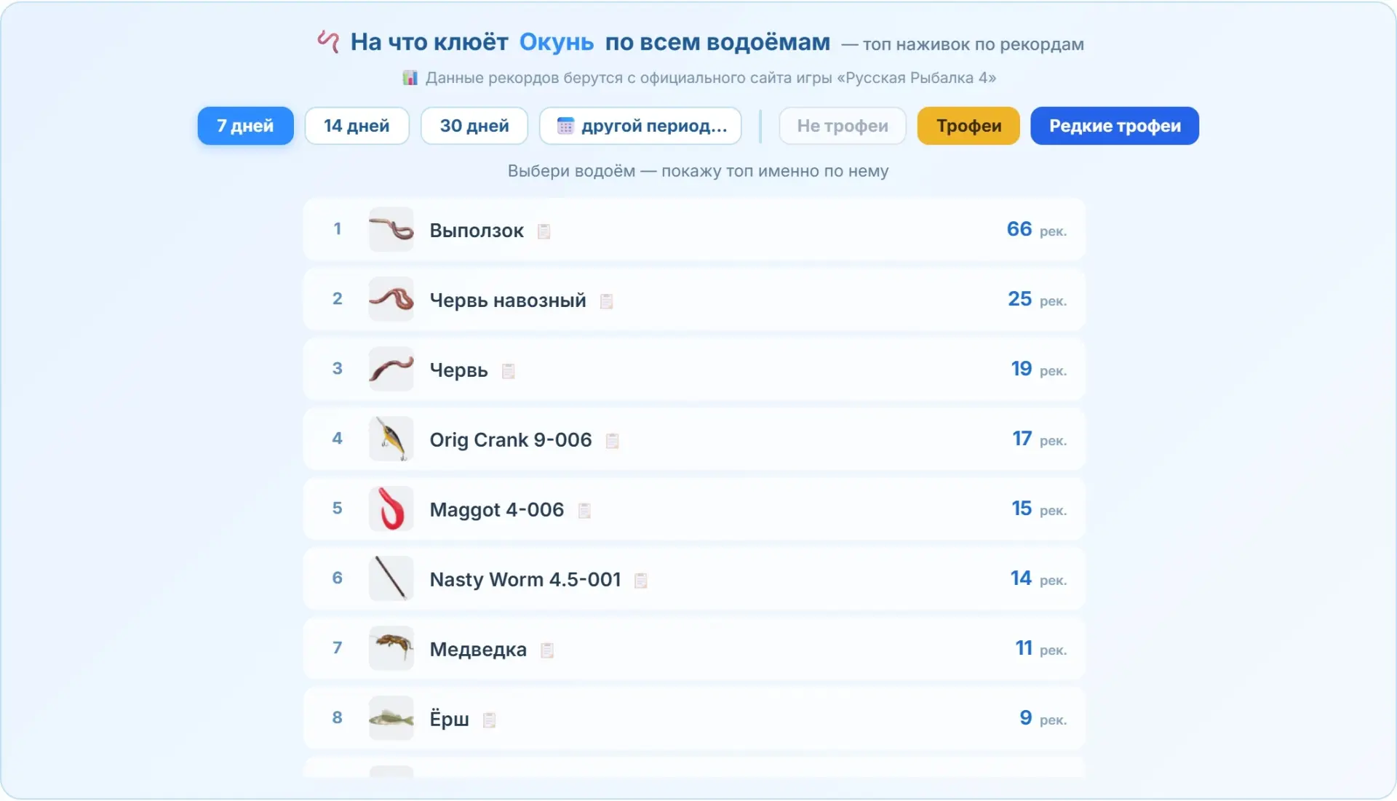
Task: Click the Orig Crank 9-006 name
Action: [511, 440]
